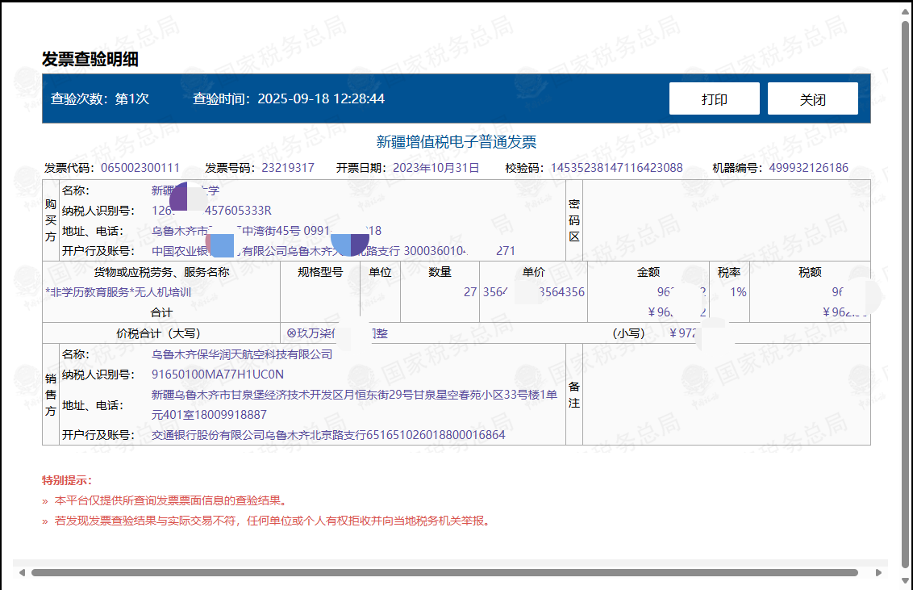The width and height of the screenshot is (913, 590).
Task: Click the 销售方 label cell
Action: click(51, 395)
